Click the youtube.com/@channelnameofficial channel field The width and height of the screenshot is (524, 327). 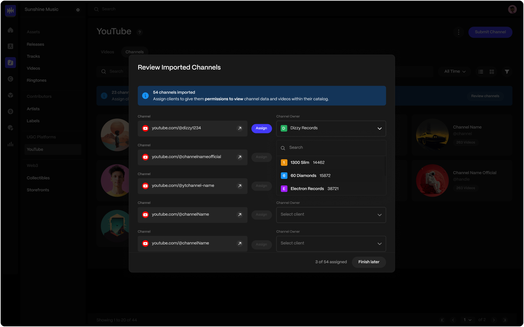tap(193, 157)
